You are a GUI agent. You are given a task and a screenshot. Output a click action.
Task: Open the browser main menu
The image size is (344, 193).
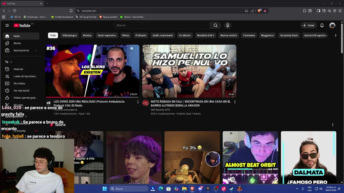340,11
